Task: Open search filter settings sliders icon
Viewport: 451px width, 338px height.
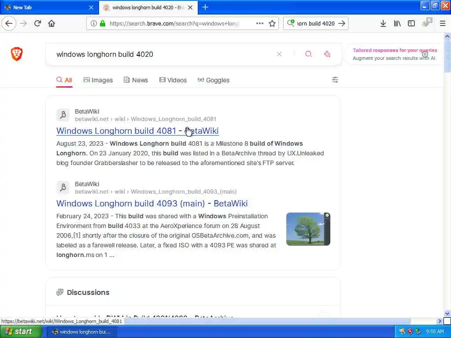Action: 335,80
